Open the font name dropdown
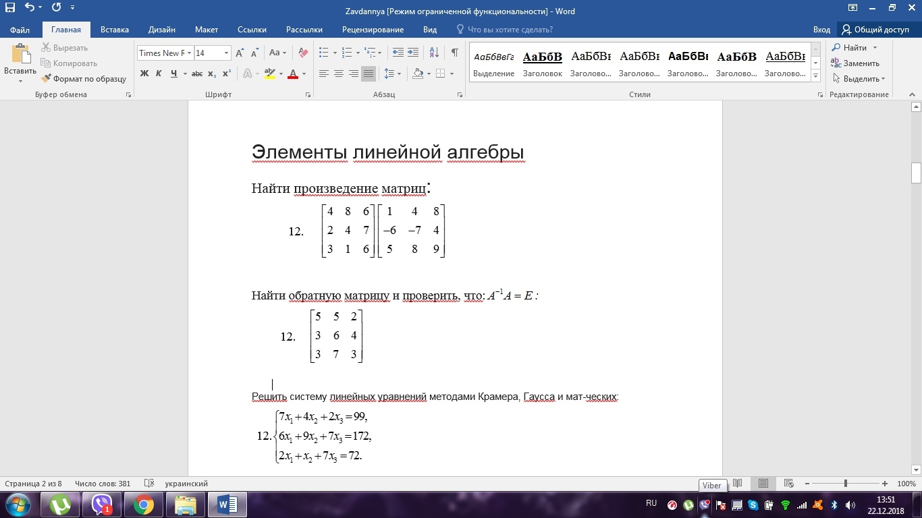922x518 pixels. [x=190, y=53]
